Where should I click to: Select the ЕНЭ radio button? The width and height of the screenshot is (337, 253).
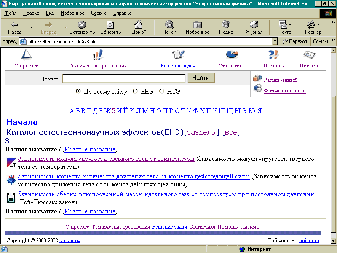pos(135,91)
